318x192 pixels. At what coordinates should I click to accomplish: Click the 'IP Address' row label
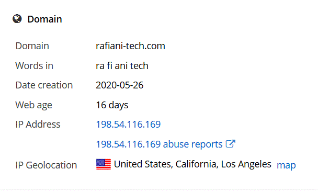(x=38, y=124)
